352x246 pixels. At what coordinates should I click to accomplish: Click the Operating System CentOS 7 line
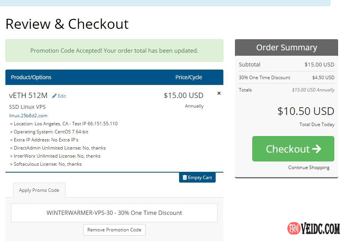(51, 132)
